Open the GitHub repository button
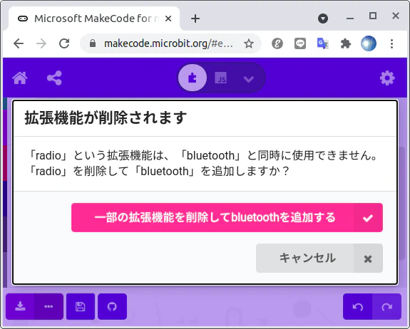This screenshot has width=410, height=329. 112,306
